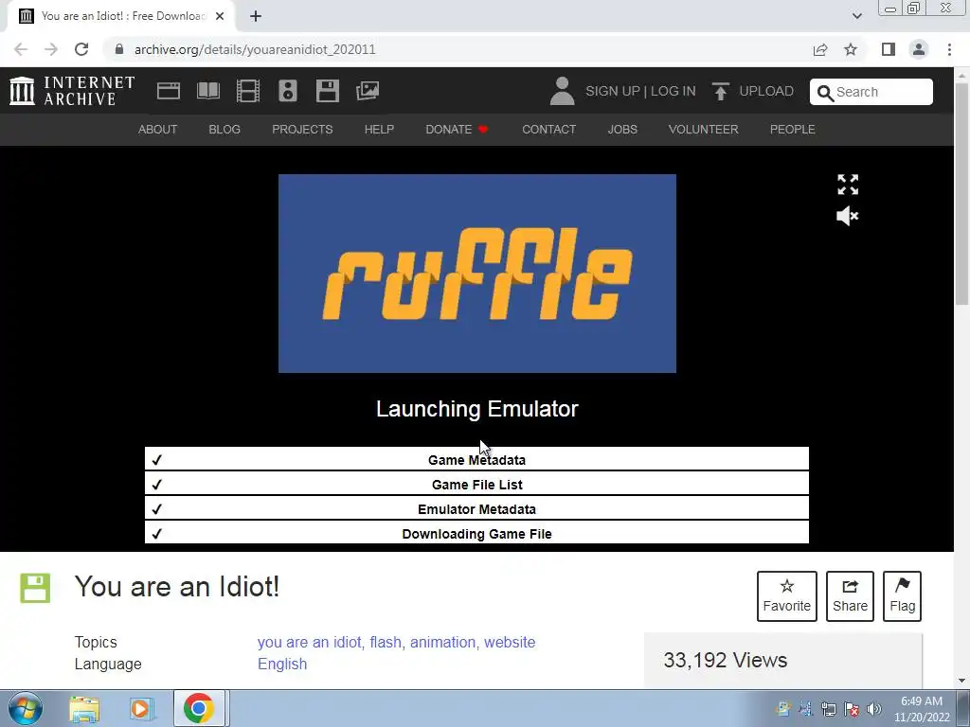The height and width of the screenshot is (727, 970).
Task: Enter fullscreen for the emulator
Action: click(x=848, y=185)
